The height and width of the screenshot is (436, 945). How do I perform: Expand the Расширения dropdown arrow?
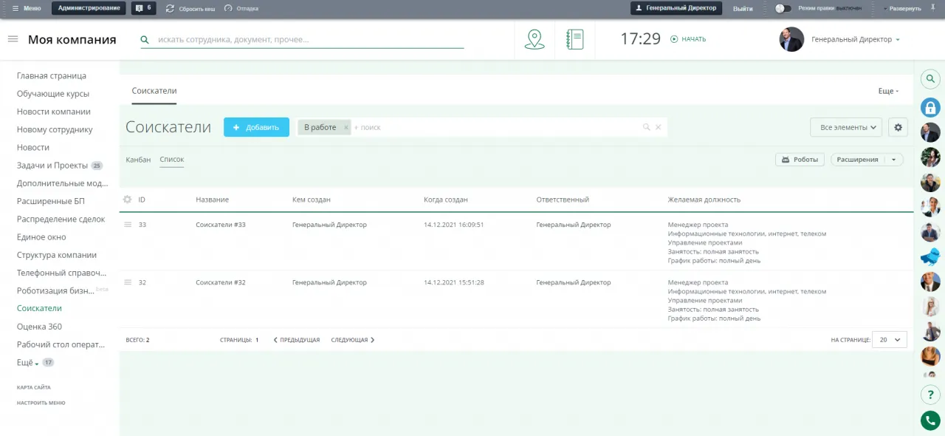coord(894,159)
